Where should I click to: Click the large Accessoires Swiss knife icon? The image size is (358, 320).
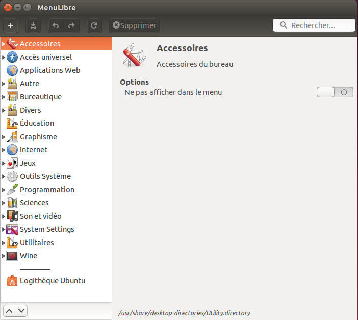coord(134,56)
